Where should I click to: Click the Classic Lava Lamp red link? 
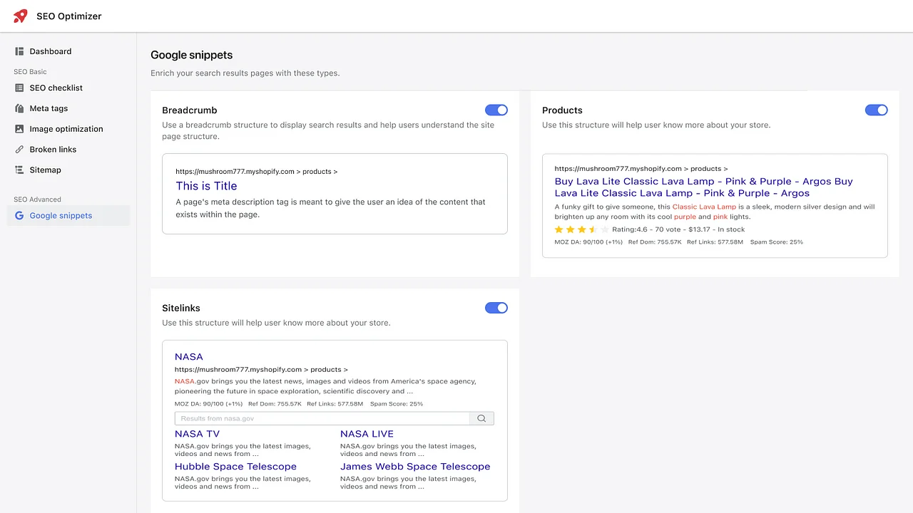click(x=704, y=207)
